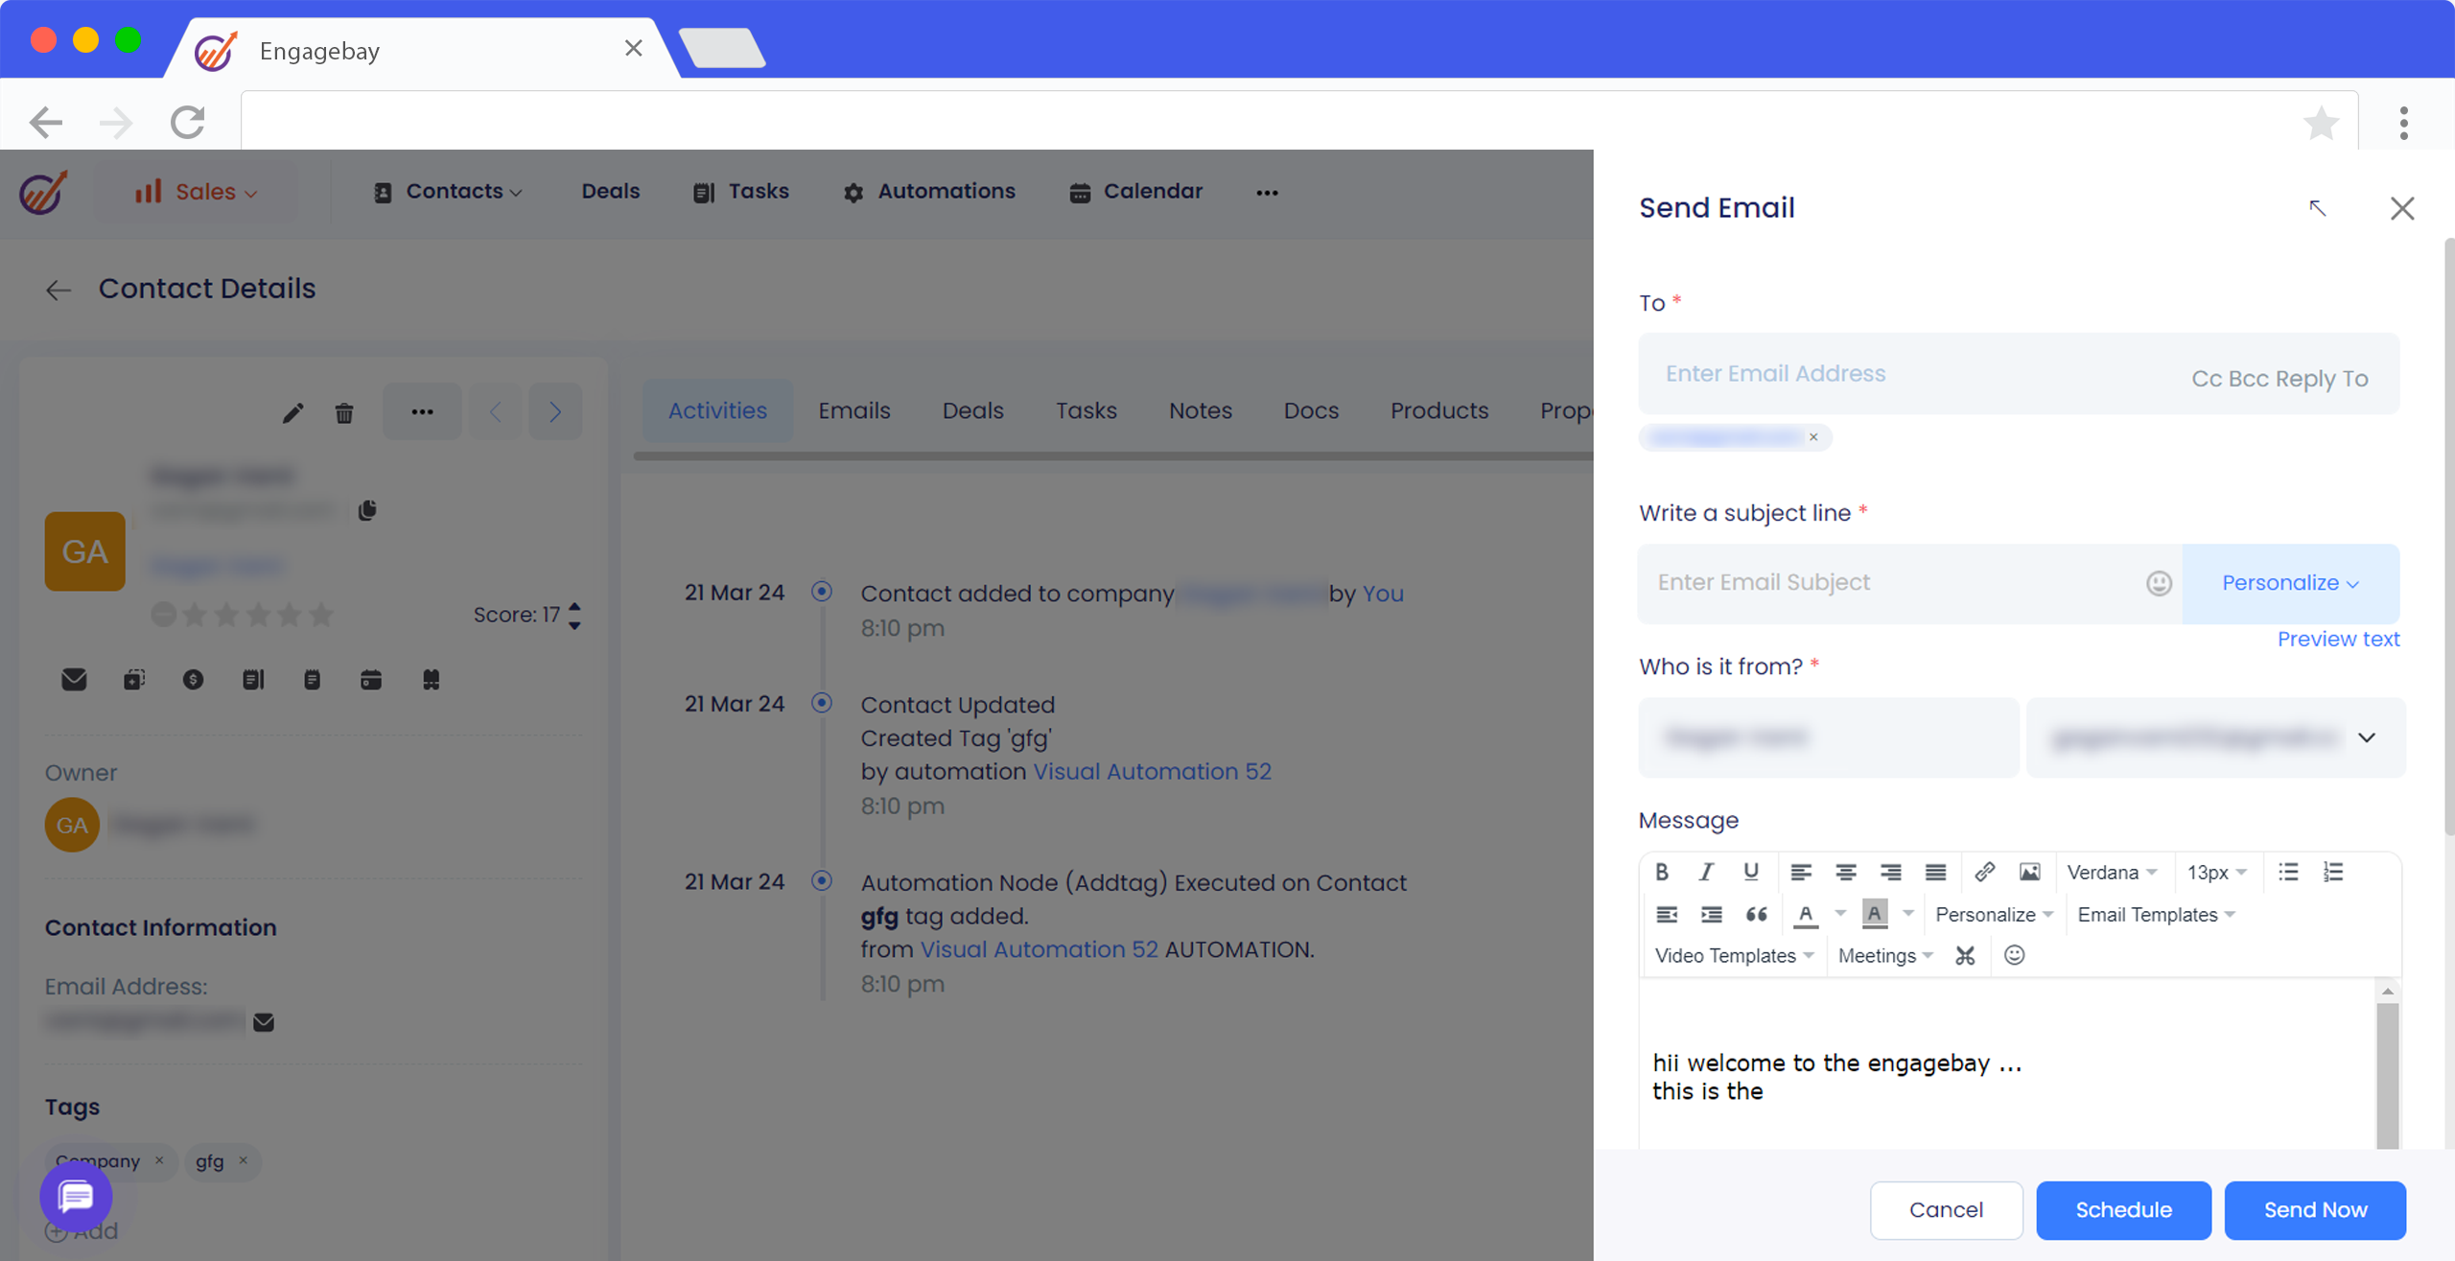Toggle italic formatting in message editor
Image resolution: width=2455 pixels, height=1261 pixels.
click(1706, 872)
